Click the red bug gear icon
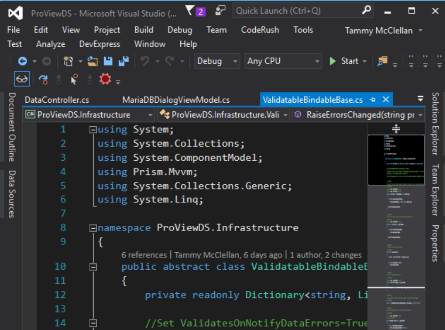 pos(105,79)
